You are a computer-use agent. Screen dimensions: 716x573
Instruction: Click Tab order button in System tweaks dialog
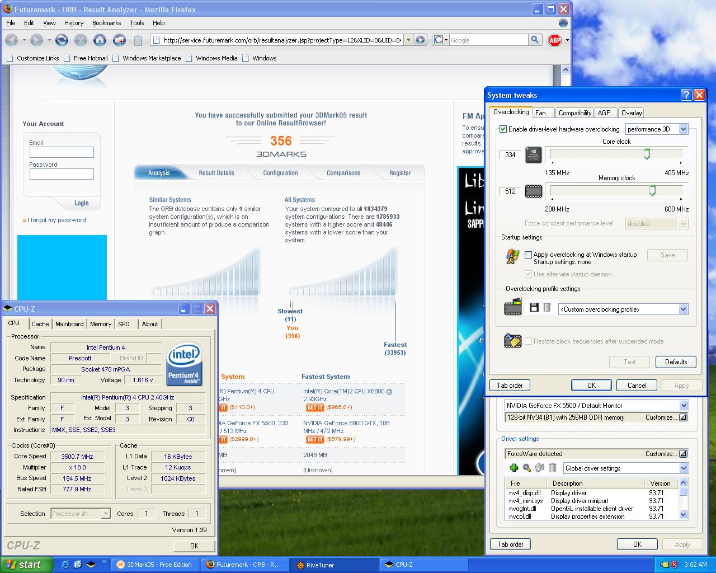coord(510,386)
